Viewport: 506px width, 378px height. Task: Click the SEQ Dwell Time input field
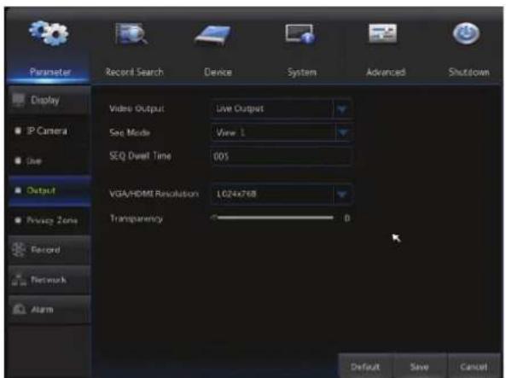point(281,156)
